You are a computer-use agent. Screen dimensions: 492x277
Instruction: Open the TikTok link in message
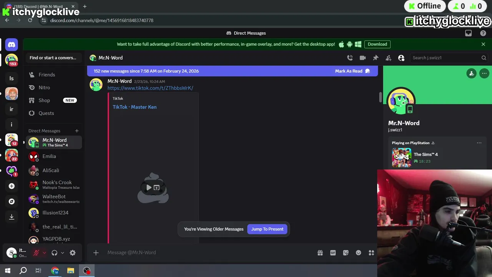pyautogui.click(x=150, y=88)
